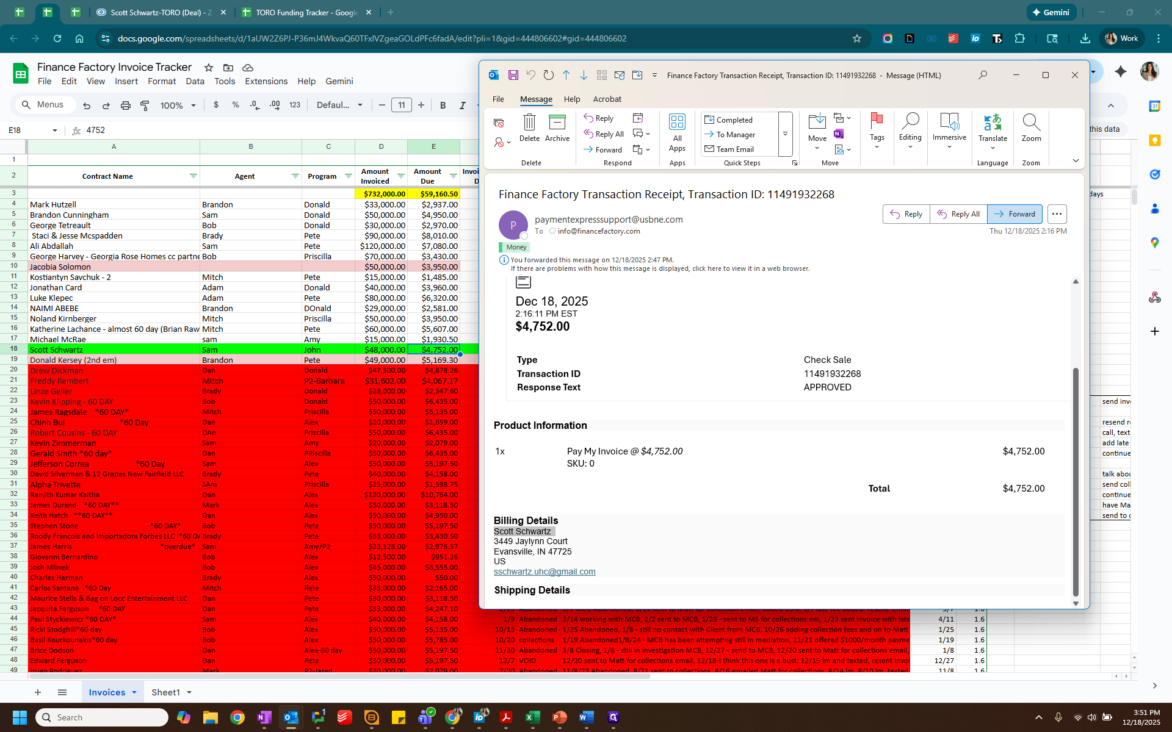This screenshot has height=732, width=1172.
Task: Click the Forward button in the message header
Action: [1015, 214]
